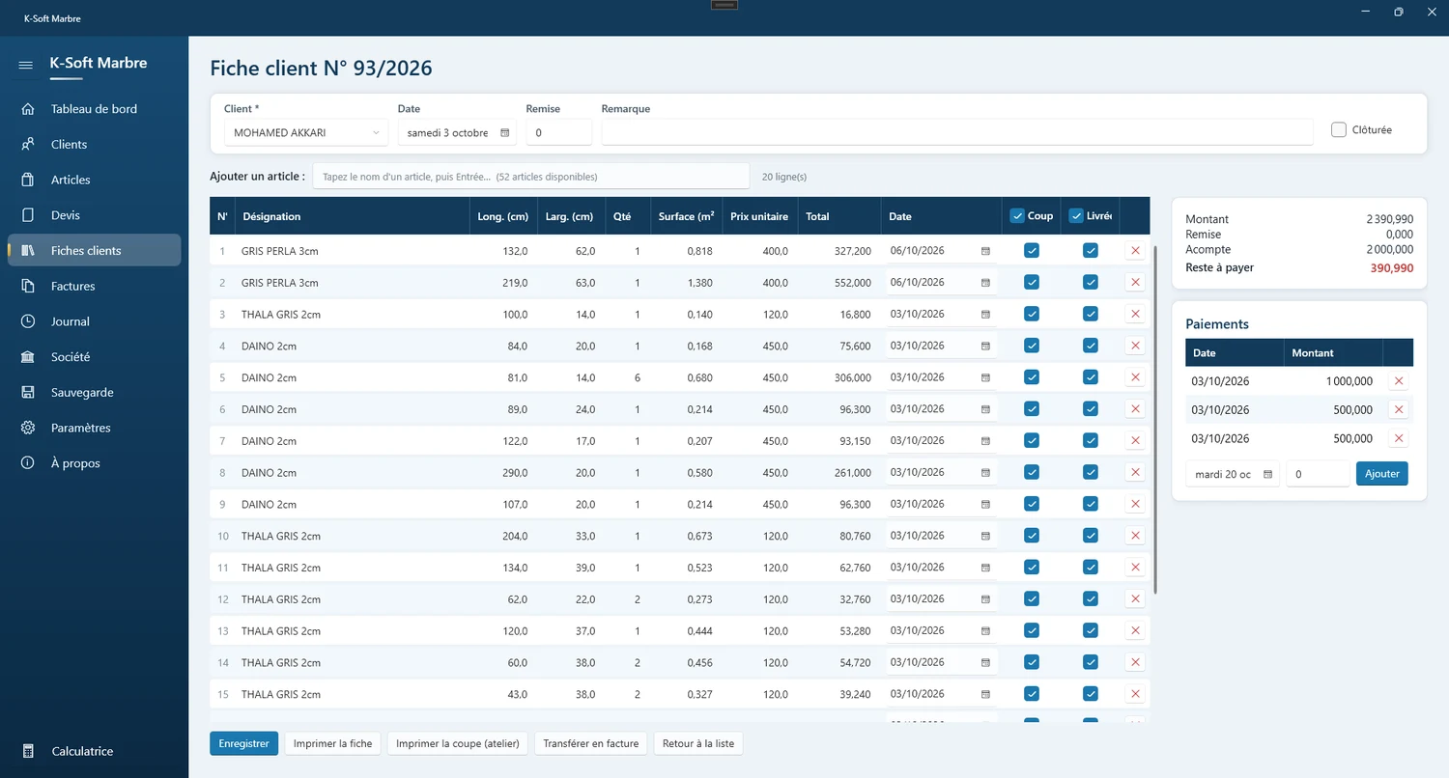Delete row 8 DAINO 2cm with the red X
Viewport: 1449px width, 778px height.
point(1135,473)
